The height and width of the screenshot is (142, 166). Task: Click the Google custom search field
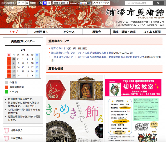[x=139, y=3]
